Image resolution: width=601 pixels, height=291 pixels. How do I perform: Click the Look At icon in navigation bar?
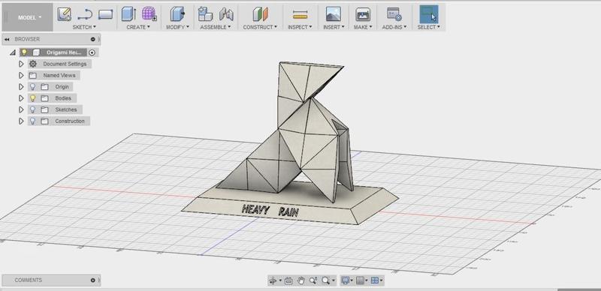(288, 280)
